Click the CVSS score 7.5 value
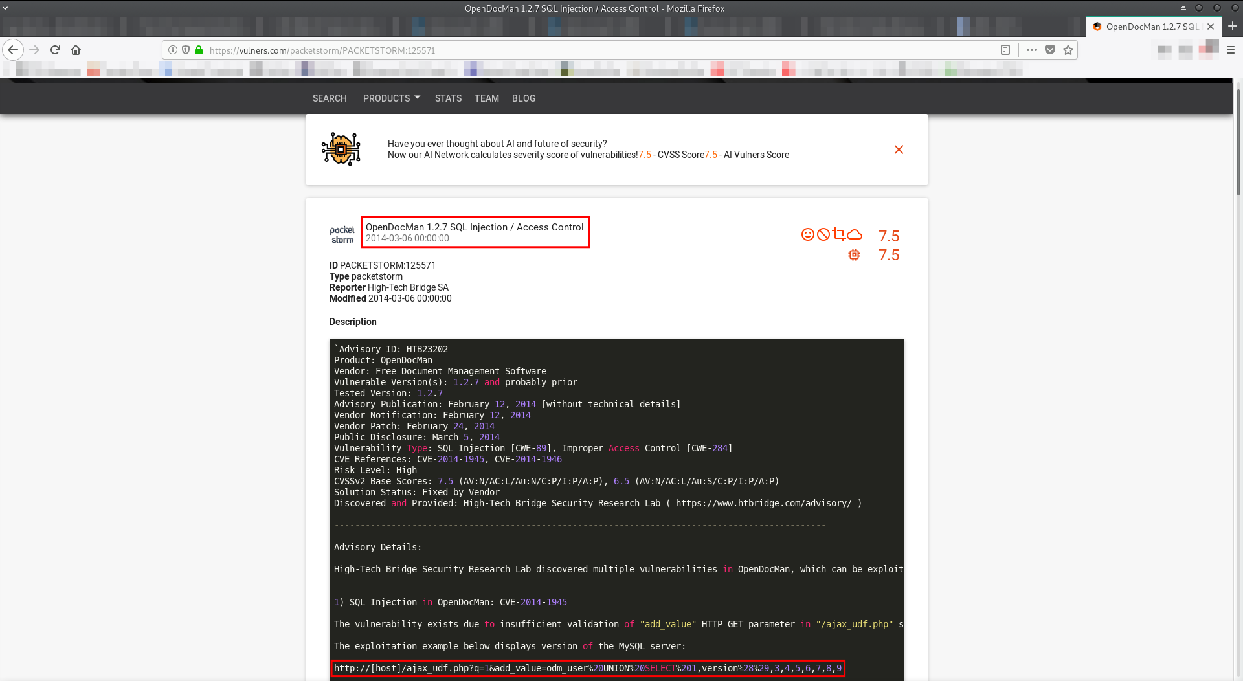 889,236
